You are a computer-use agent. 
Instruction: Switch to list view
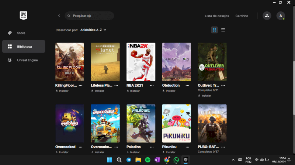tap(223, 30)
